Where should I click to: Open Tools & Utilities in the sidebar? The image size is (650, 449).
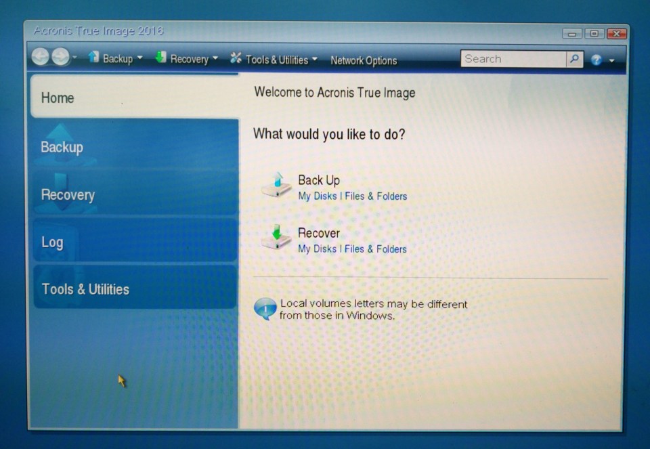134,289
